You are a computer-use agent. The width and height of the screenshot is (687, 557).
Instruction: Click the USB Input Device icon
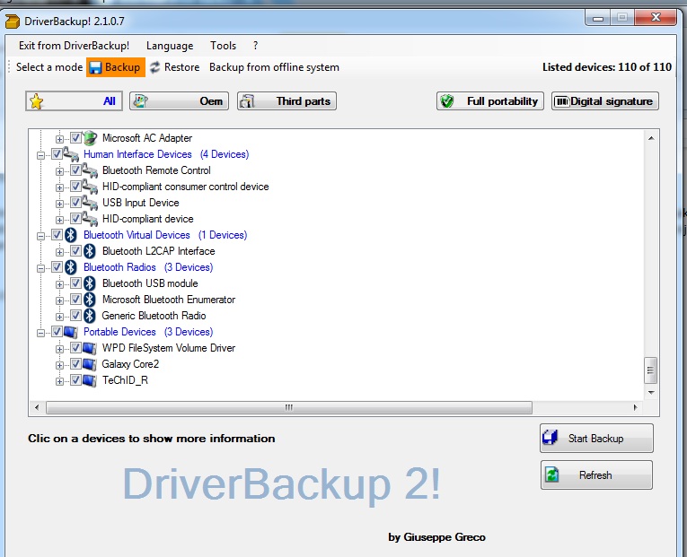pos(90,203)
